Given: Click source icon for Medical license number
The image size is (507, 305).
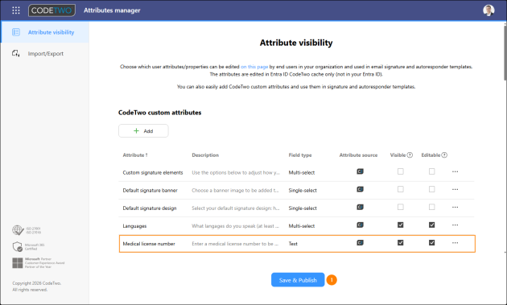Looking at the screenshot, I should (360, 242).
